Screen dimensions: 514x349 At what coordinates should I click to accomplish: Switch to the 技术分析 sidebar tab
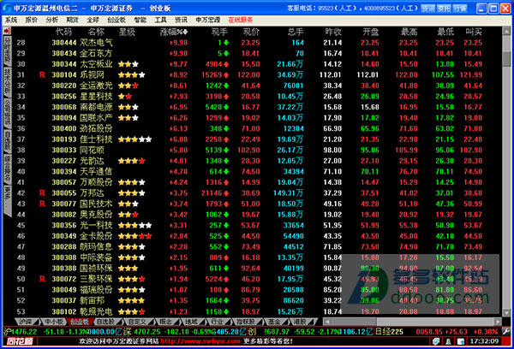tap(7, 81)
